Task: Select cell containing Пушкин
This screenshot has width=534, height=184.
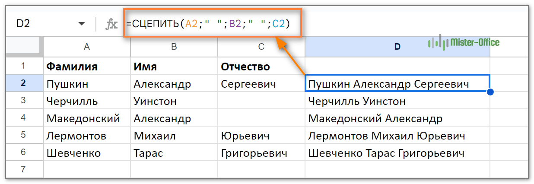Action: [87, 83]
